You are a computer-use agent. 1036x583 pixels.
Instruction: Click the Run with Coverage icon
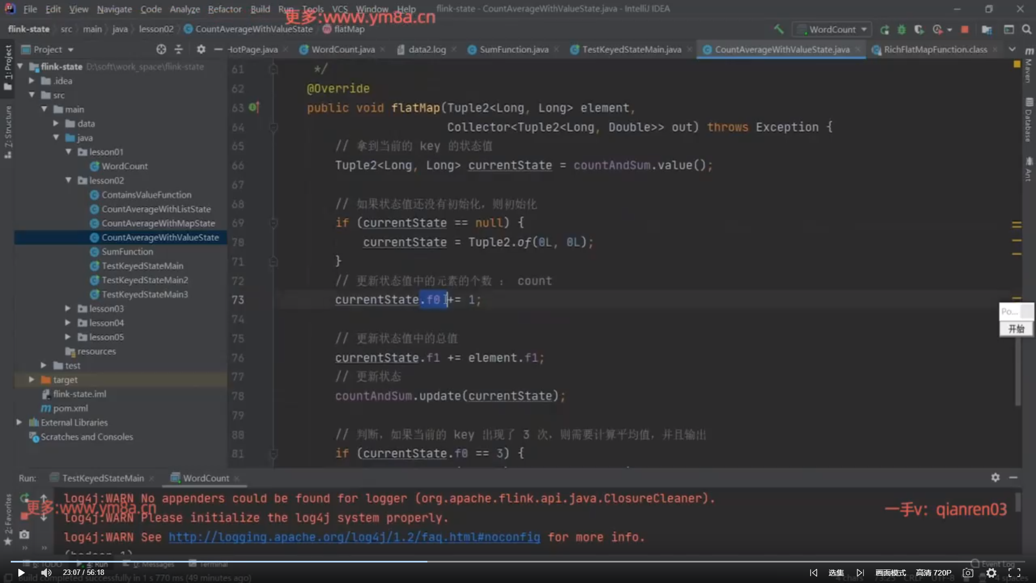[919, 29]
